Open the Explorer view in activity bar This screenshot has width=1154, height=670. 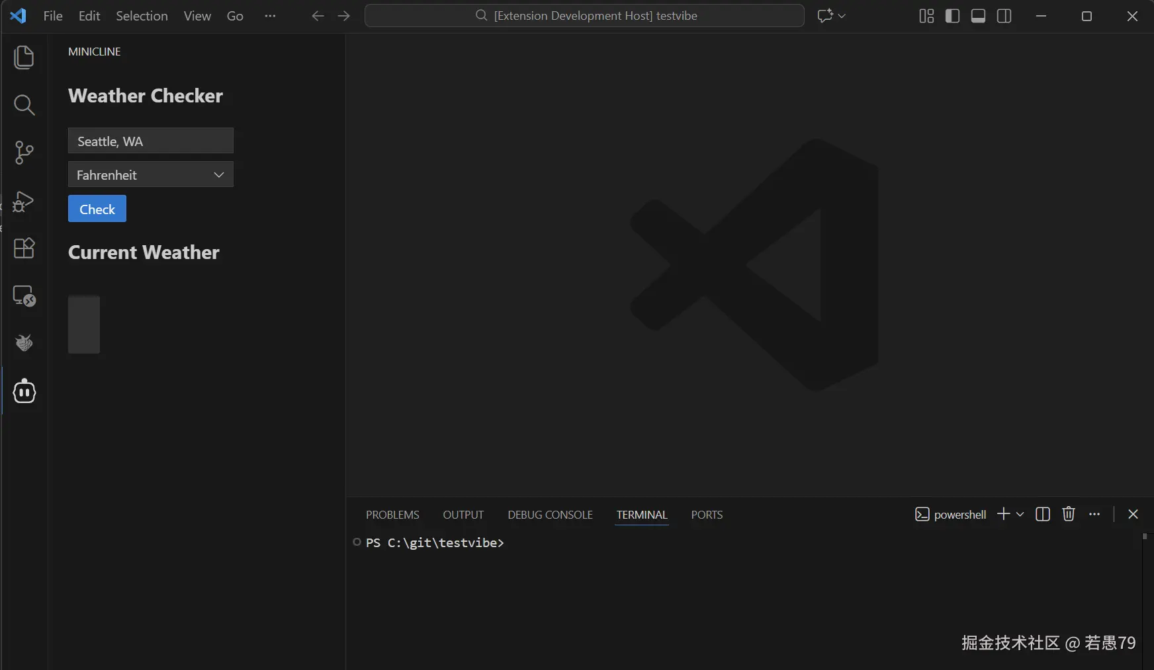24,57
